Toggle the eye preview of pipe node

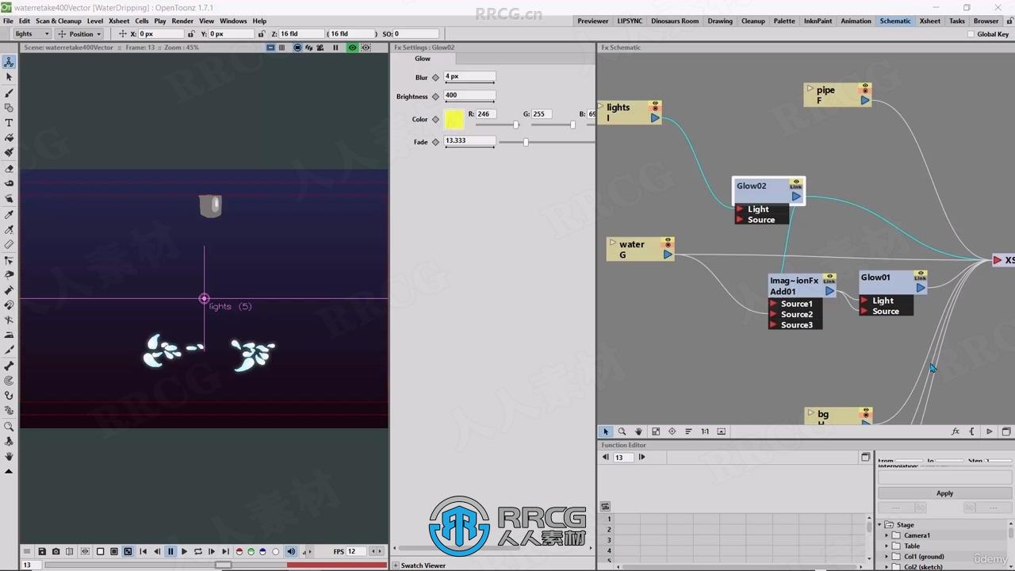(x=866, y=86)
